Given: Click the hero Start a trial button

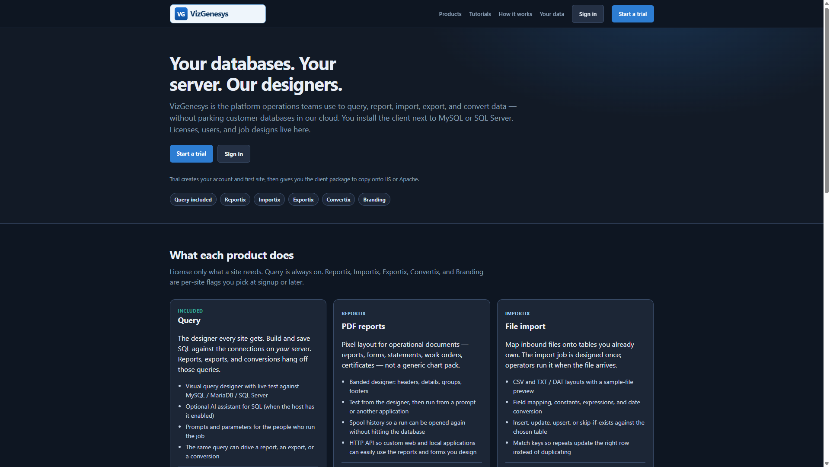Looking at the screenshot, I should 191,154.
